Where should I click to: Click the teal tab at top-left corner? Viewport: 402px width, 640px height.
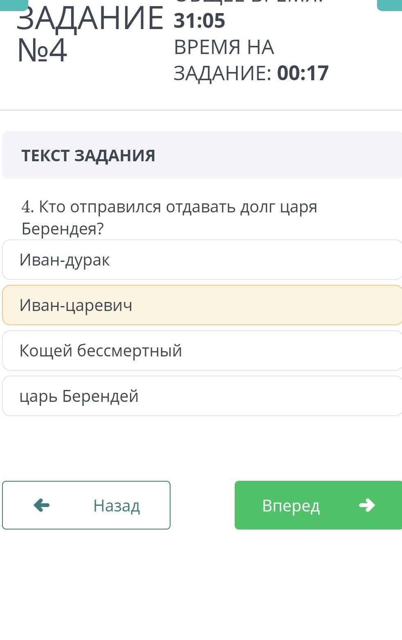tap(14, 5)
